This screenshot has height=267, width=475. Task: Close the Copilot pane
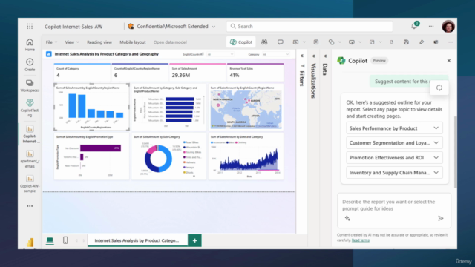[x=449, y=61]
